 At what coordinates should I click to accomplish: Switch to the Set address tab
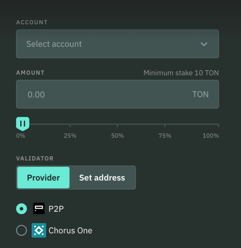(x=102, y=178)
